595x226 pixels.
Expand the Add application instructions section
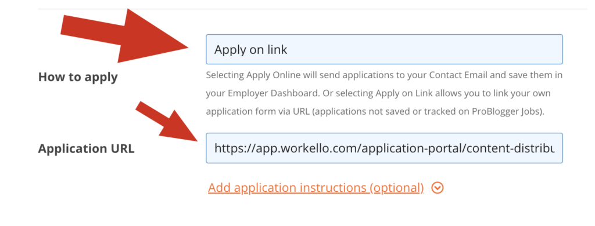[x=438, y=188]
